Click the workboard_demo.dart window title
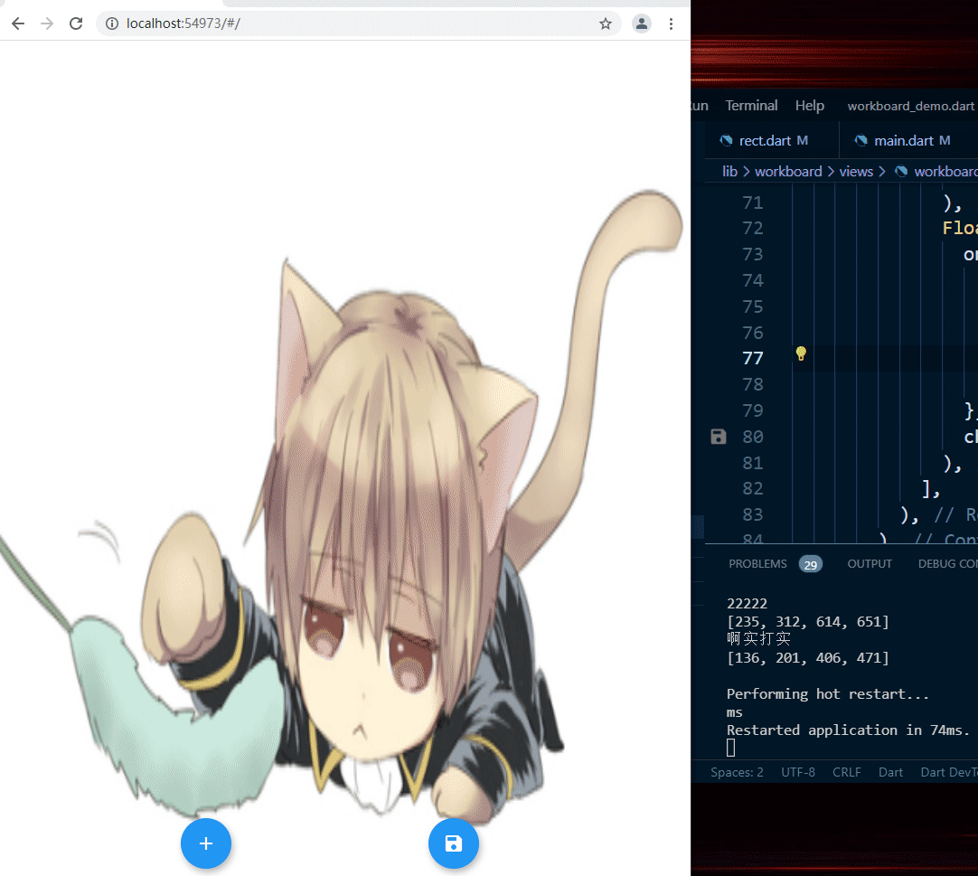 click(910, 106)
